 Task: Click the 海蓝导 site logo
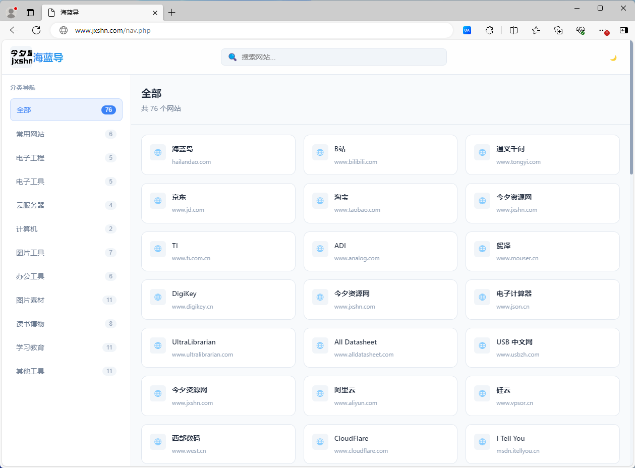(x=37, y=57)
